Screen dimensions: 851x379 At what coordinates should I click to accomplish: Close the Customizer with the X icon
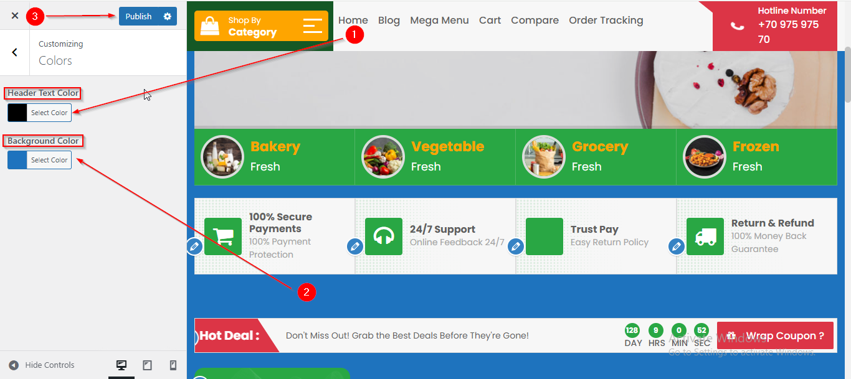tap(15, 16)
